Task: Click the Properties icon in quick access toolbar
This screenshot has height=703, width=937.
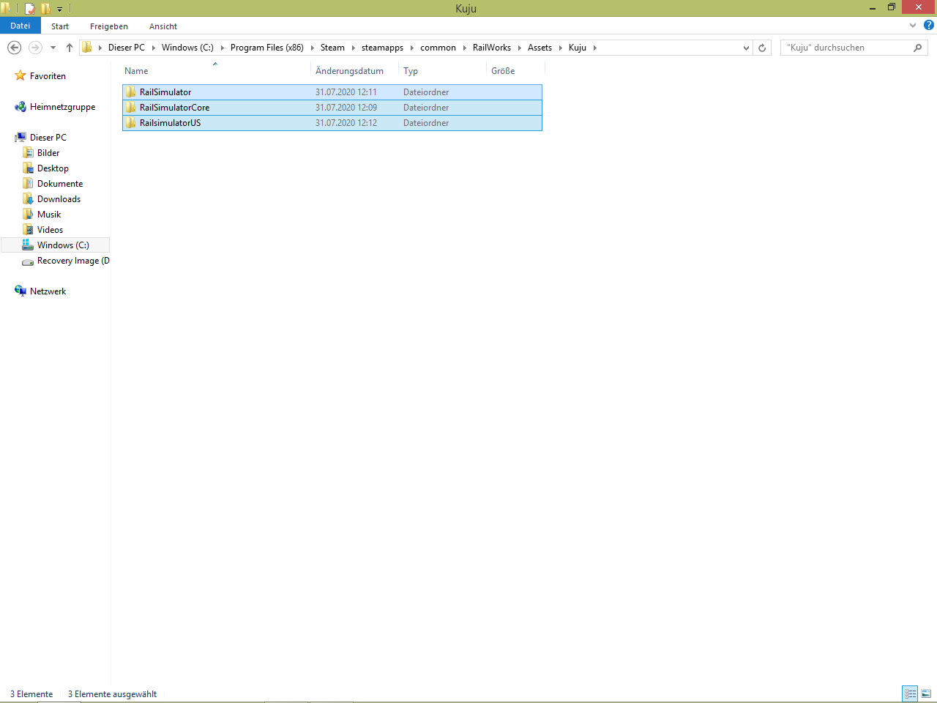Action: coord(30,9)
